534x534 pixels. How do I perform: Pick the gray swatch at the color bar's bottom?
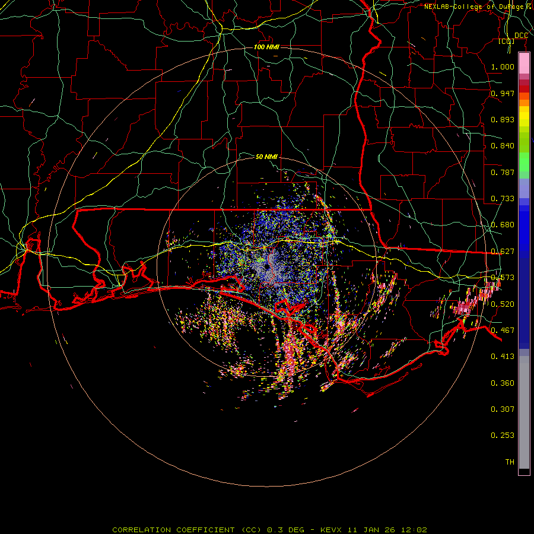[524, 412]
